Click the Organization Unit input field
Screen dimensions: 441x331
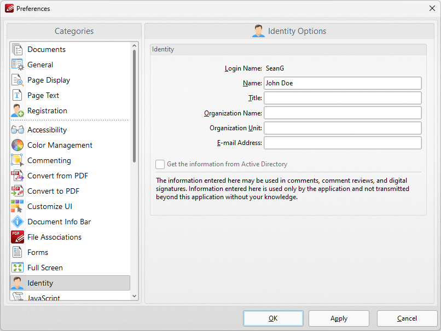[343, 128]
